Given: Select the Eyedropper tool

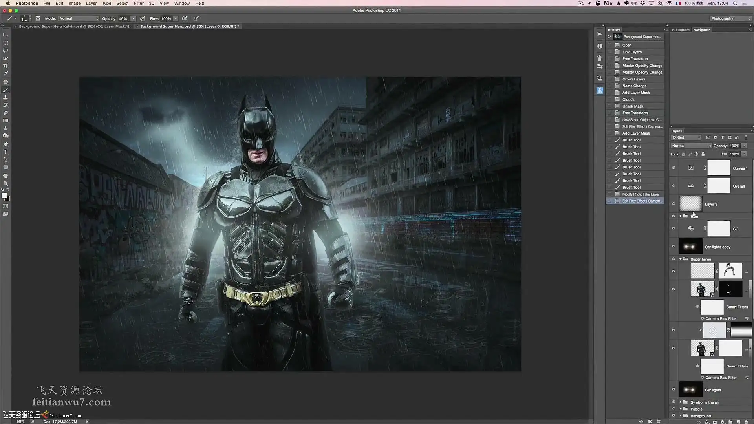Looking at the screenshot, I should (5, 74).
